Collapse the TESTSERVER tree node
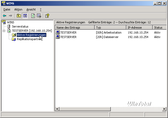The image size is (168, 118). pyautogui.click(x=4, y=31)
